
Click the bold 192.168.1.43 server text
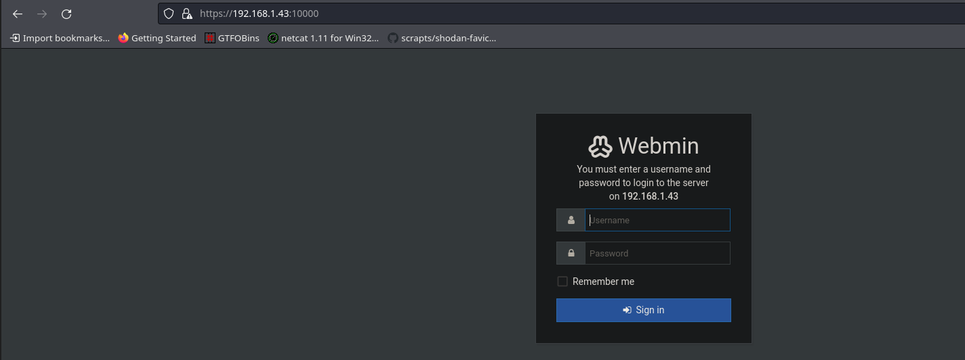(650, 196)
